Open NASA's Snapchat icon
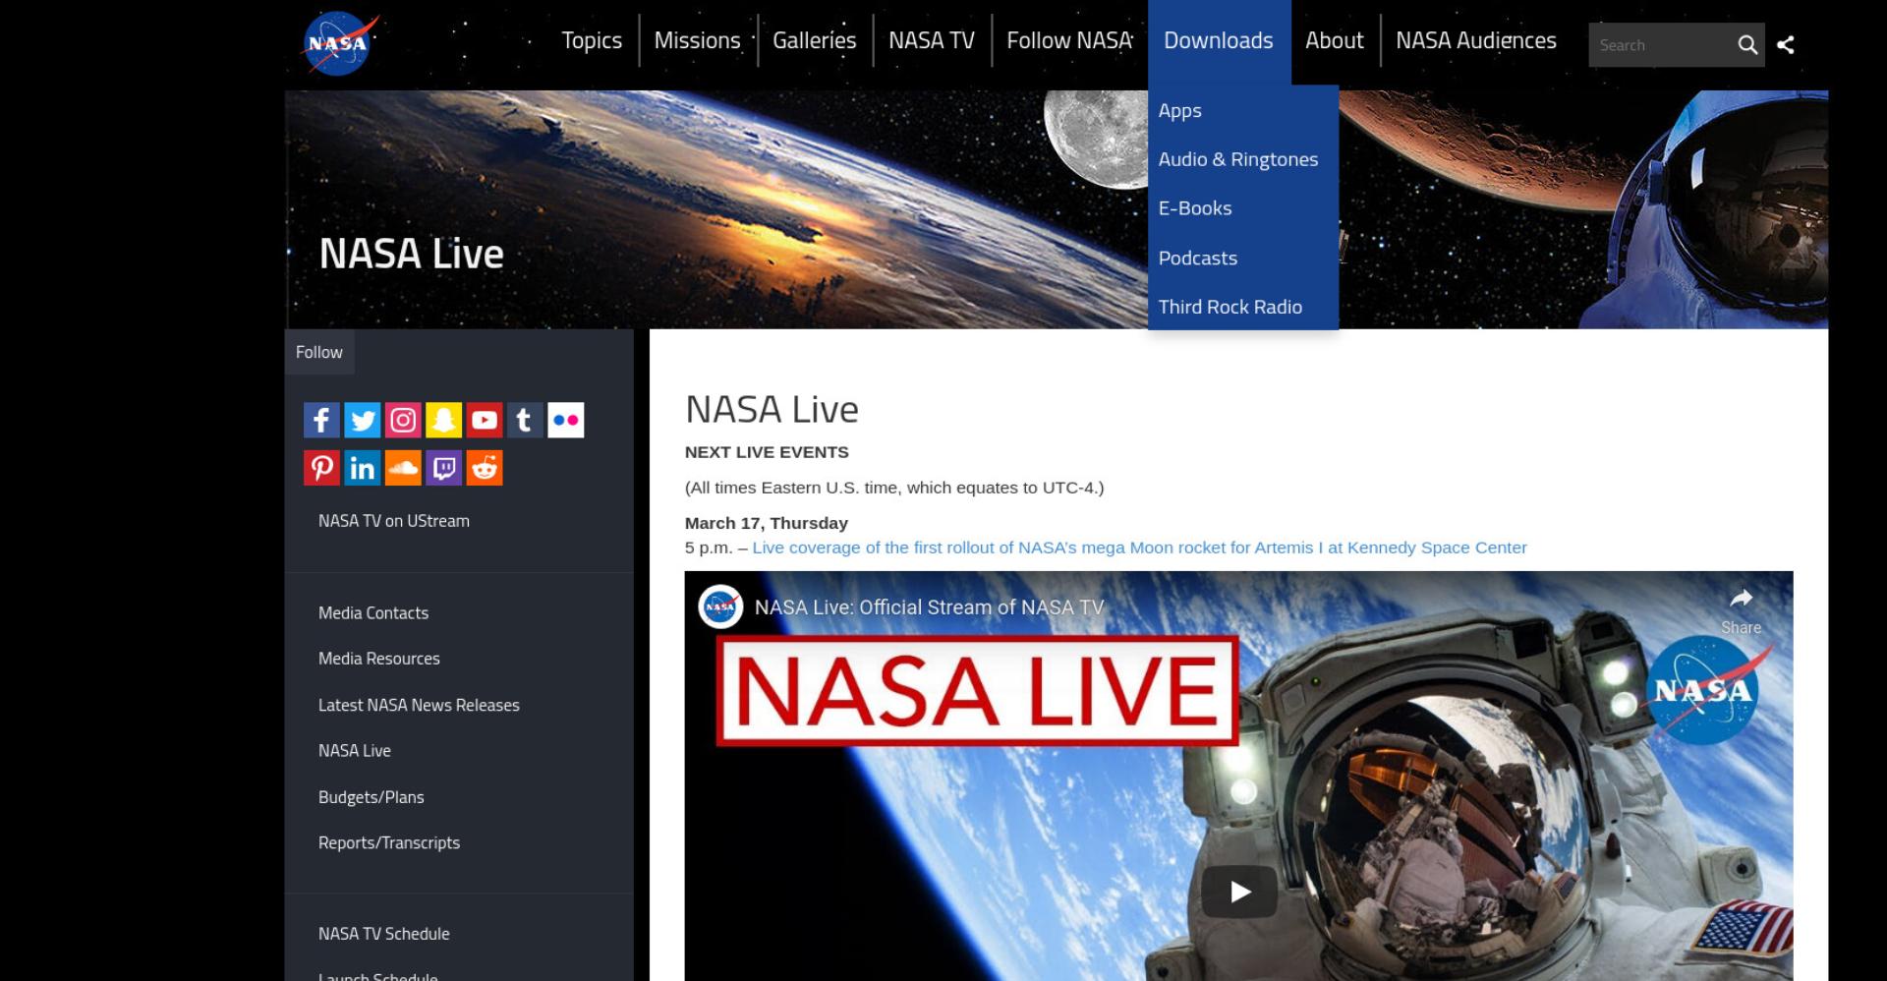The height and width of the screenshot is (981, 1887). coord(443,420)
